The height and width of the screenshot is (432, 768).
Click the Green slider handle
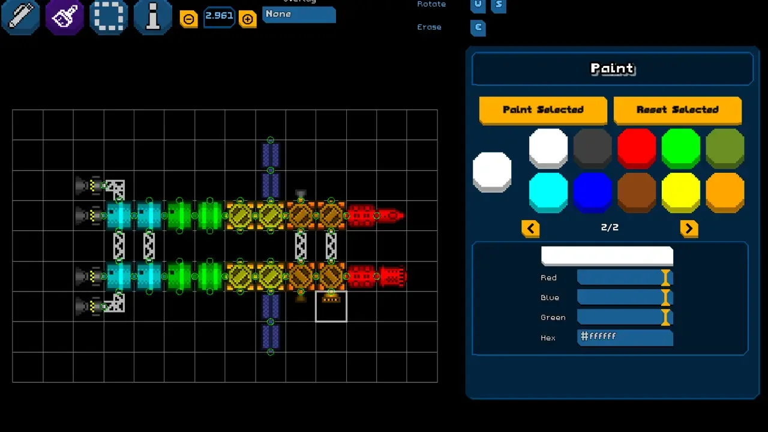click(x=665, y=317)
